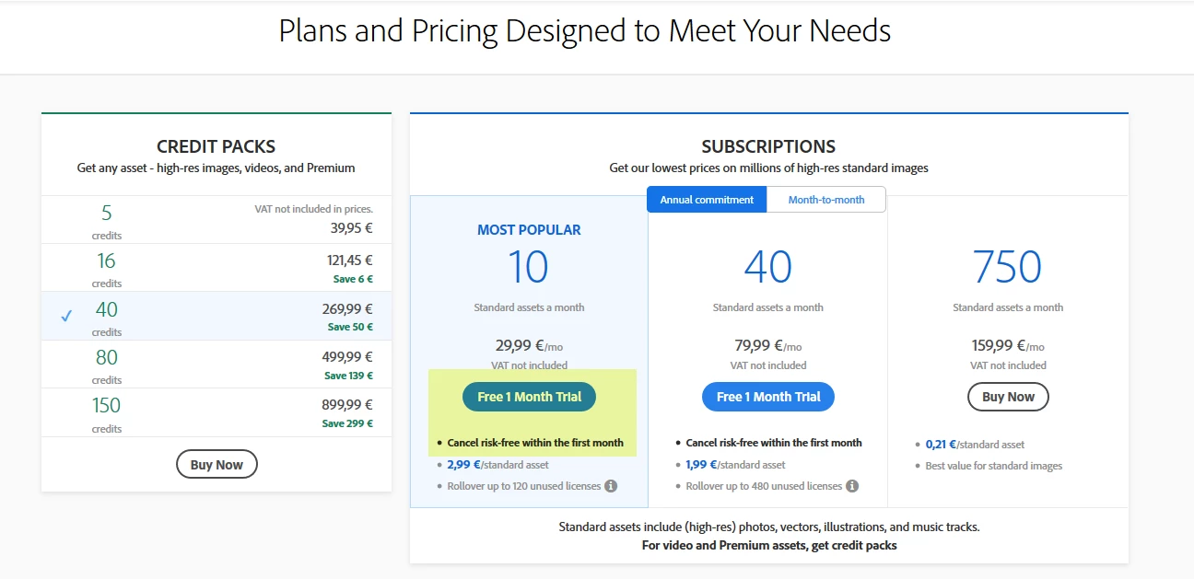Start Free 1 Month Trial for 10 assets

[529, 397]
